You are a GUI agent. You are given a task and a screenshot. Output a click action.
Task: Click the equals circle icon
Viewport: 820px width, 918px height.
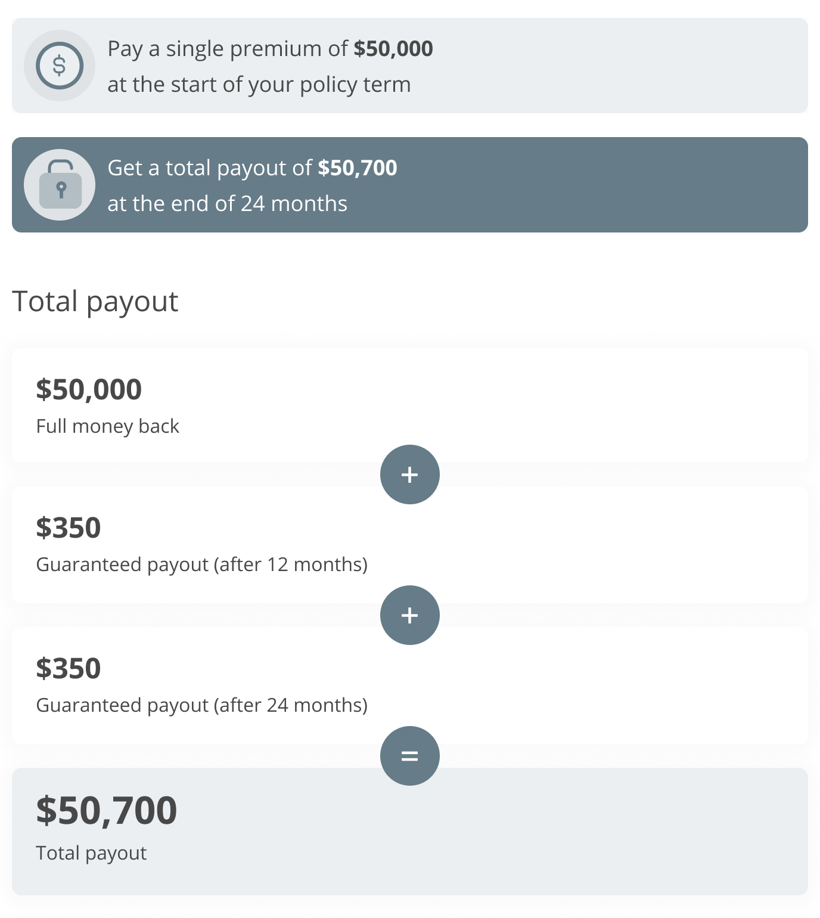(x=409, y=755)
